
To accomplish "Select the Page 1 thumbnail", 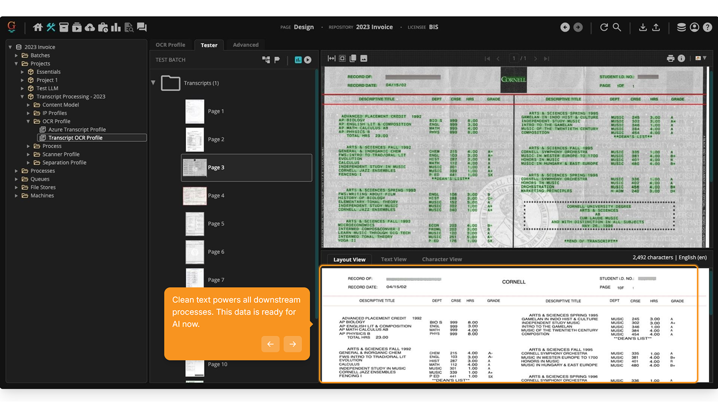I will pos(195,111).
